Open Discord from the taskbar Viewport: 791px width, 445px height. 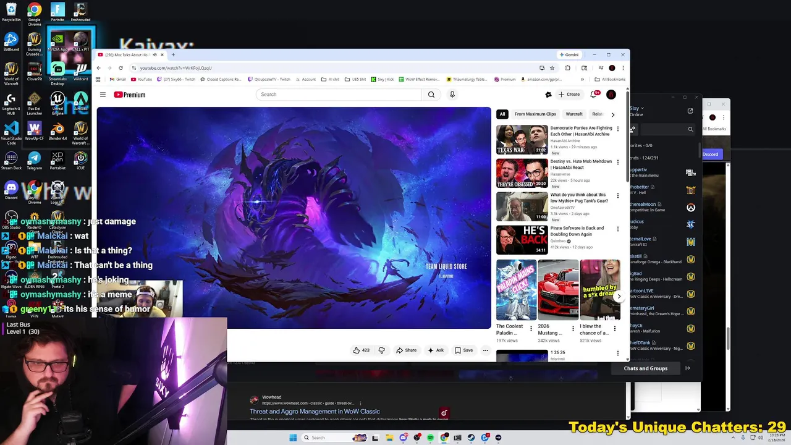(403, 438)
